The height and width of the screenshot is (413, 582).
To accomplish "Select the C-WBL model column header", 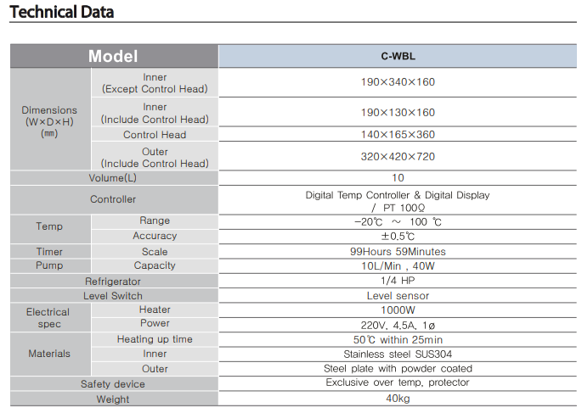I will 398,56.
